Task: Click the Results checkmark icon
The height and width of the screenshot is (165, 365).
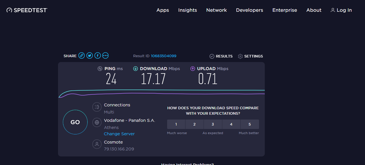Action: point(212,56)
